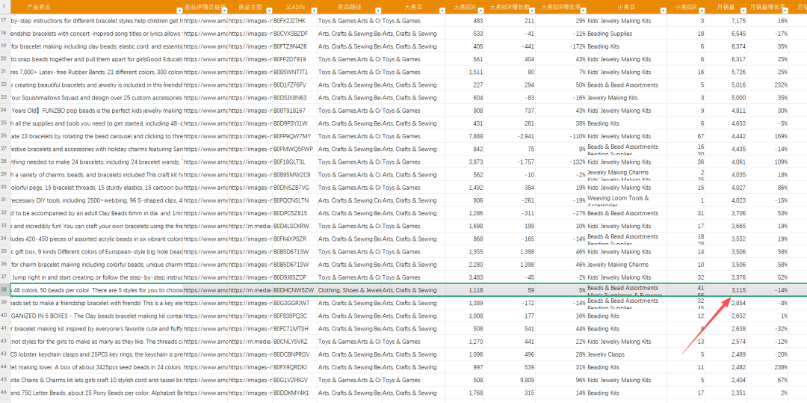Select row header 17

pos(4,21)
